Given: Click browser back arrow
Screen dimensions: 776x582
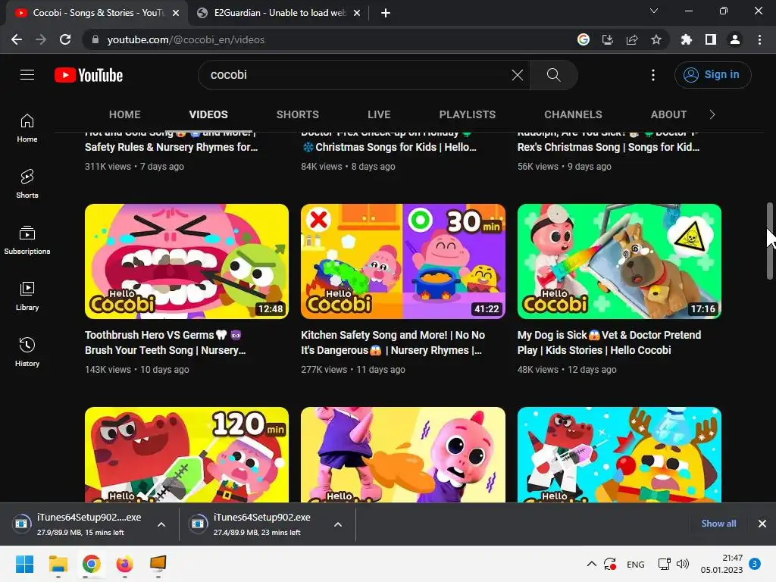Looking at the screenshot, I should pyautogui.click(x=17, y=39).
